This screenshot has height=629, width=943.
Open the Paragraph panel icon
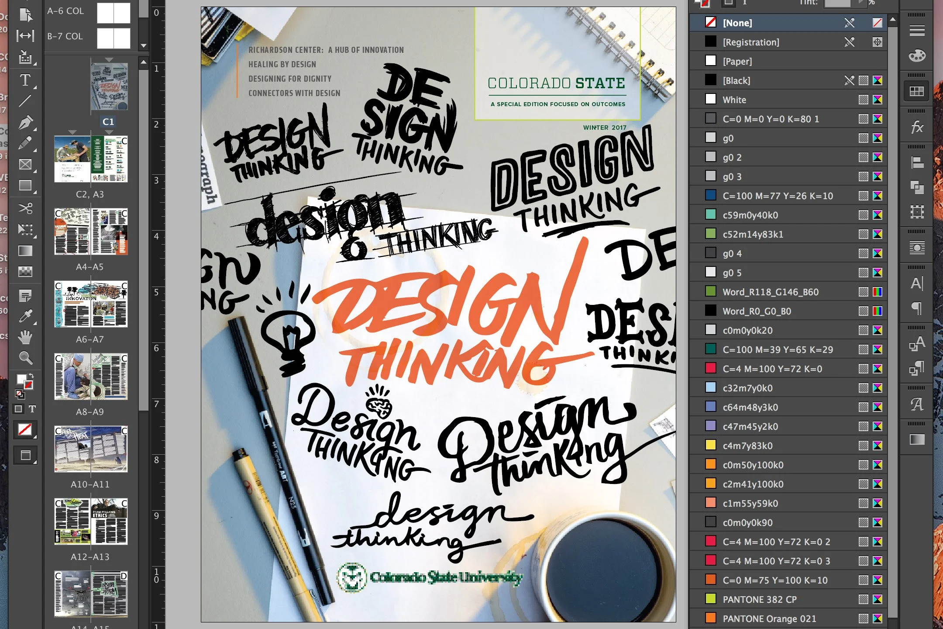tap(917, 308)
